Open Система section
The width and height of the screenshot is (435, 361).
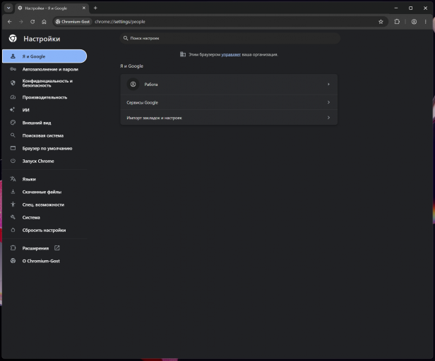(44, 217)
